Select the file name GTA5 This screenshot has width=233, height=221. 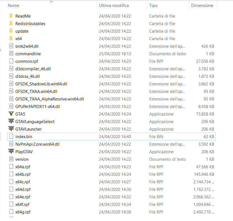point(20,114)
